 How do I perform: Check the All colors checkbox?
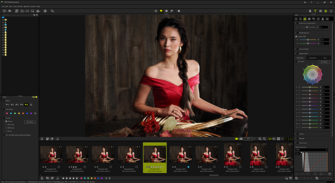296,62
